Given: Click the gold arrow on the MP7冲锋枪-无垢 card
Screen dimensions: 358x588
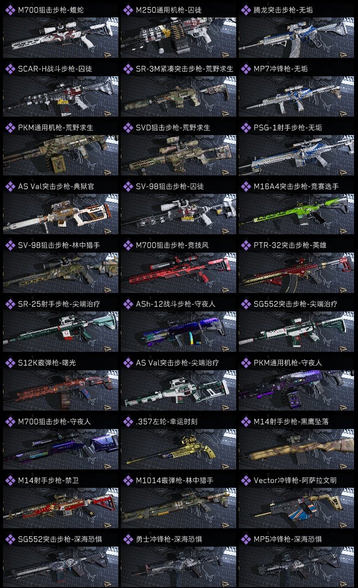Looking at the screenshot, I should [x=343, y=114].
